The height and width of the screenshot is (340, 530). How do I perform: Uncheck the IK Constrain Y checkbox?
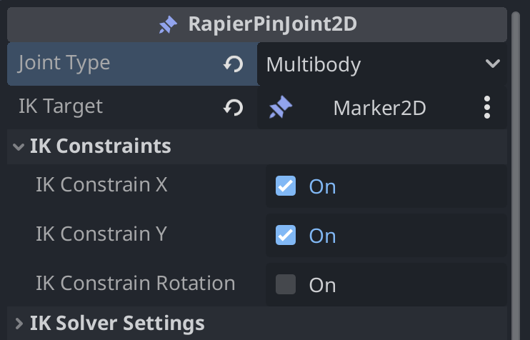(x=286, y=235)
